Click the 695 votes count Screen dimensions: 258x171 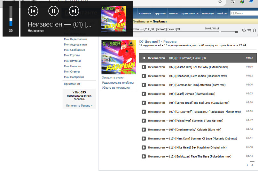83,92
